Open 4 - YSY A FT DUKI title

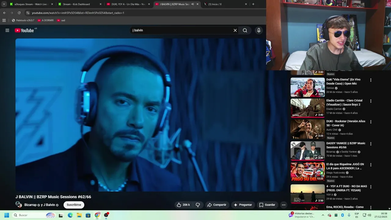(347, 188)
